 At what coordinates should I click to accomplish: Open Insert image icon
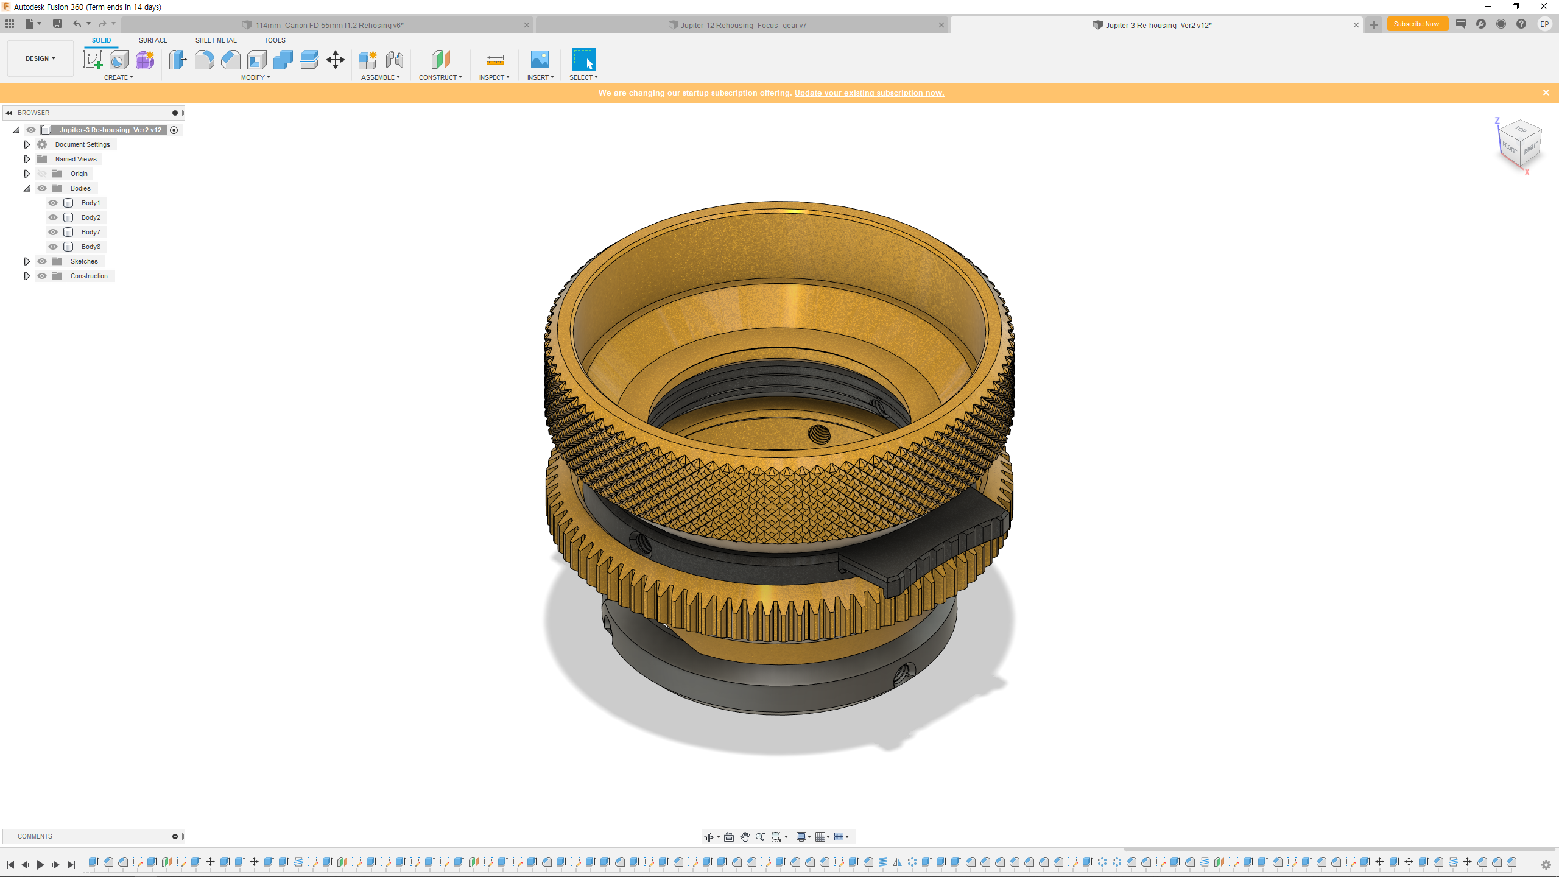coord(540,60)
